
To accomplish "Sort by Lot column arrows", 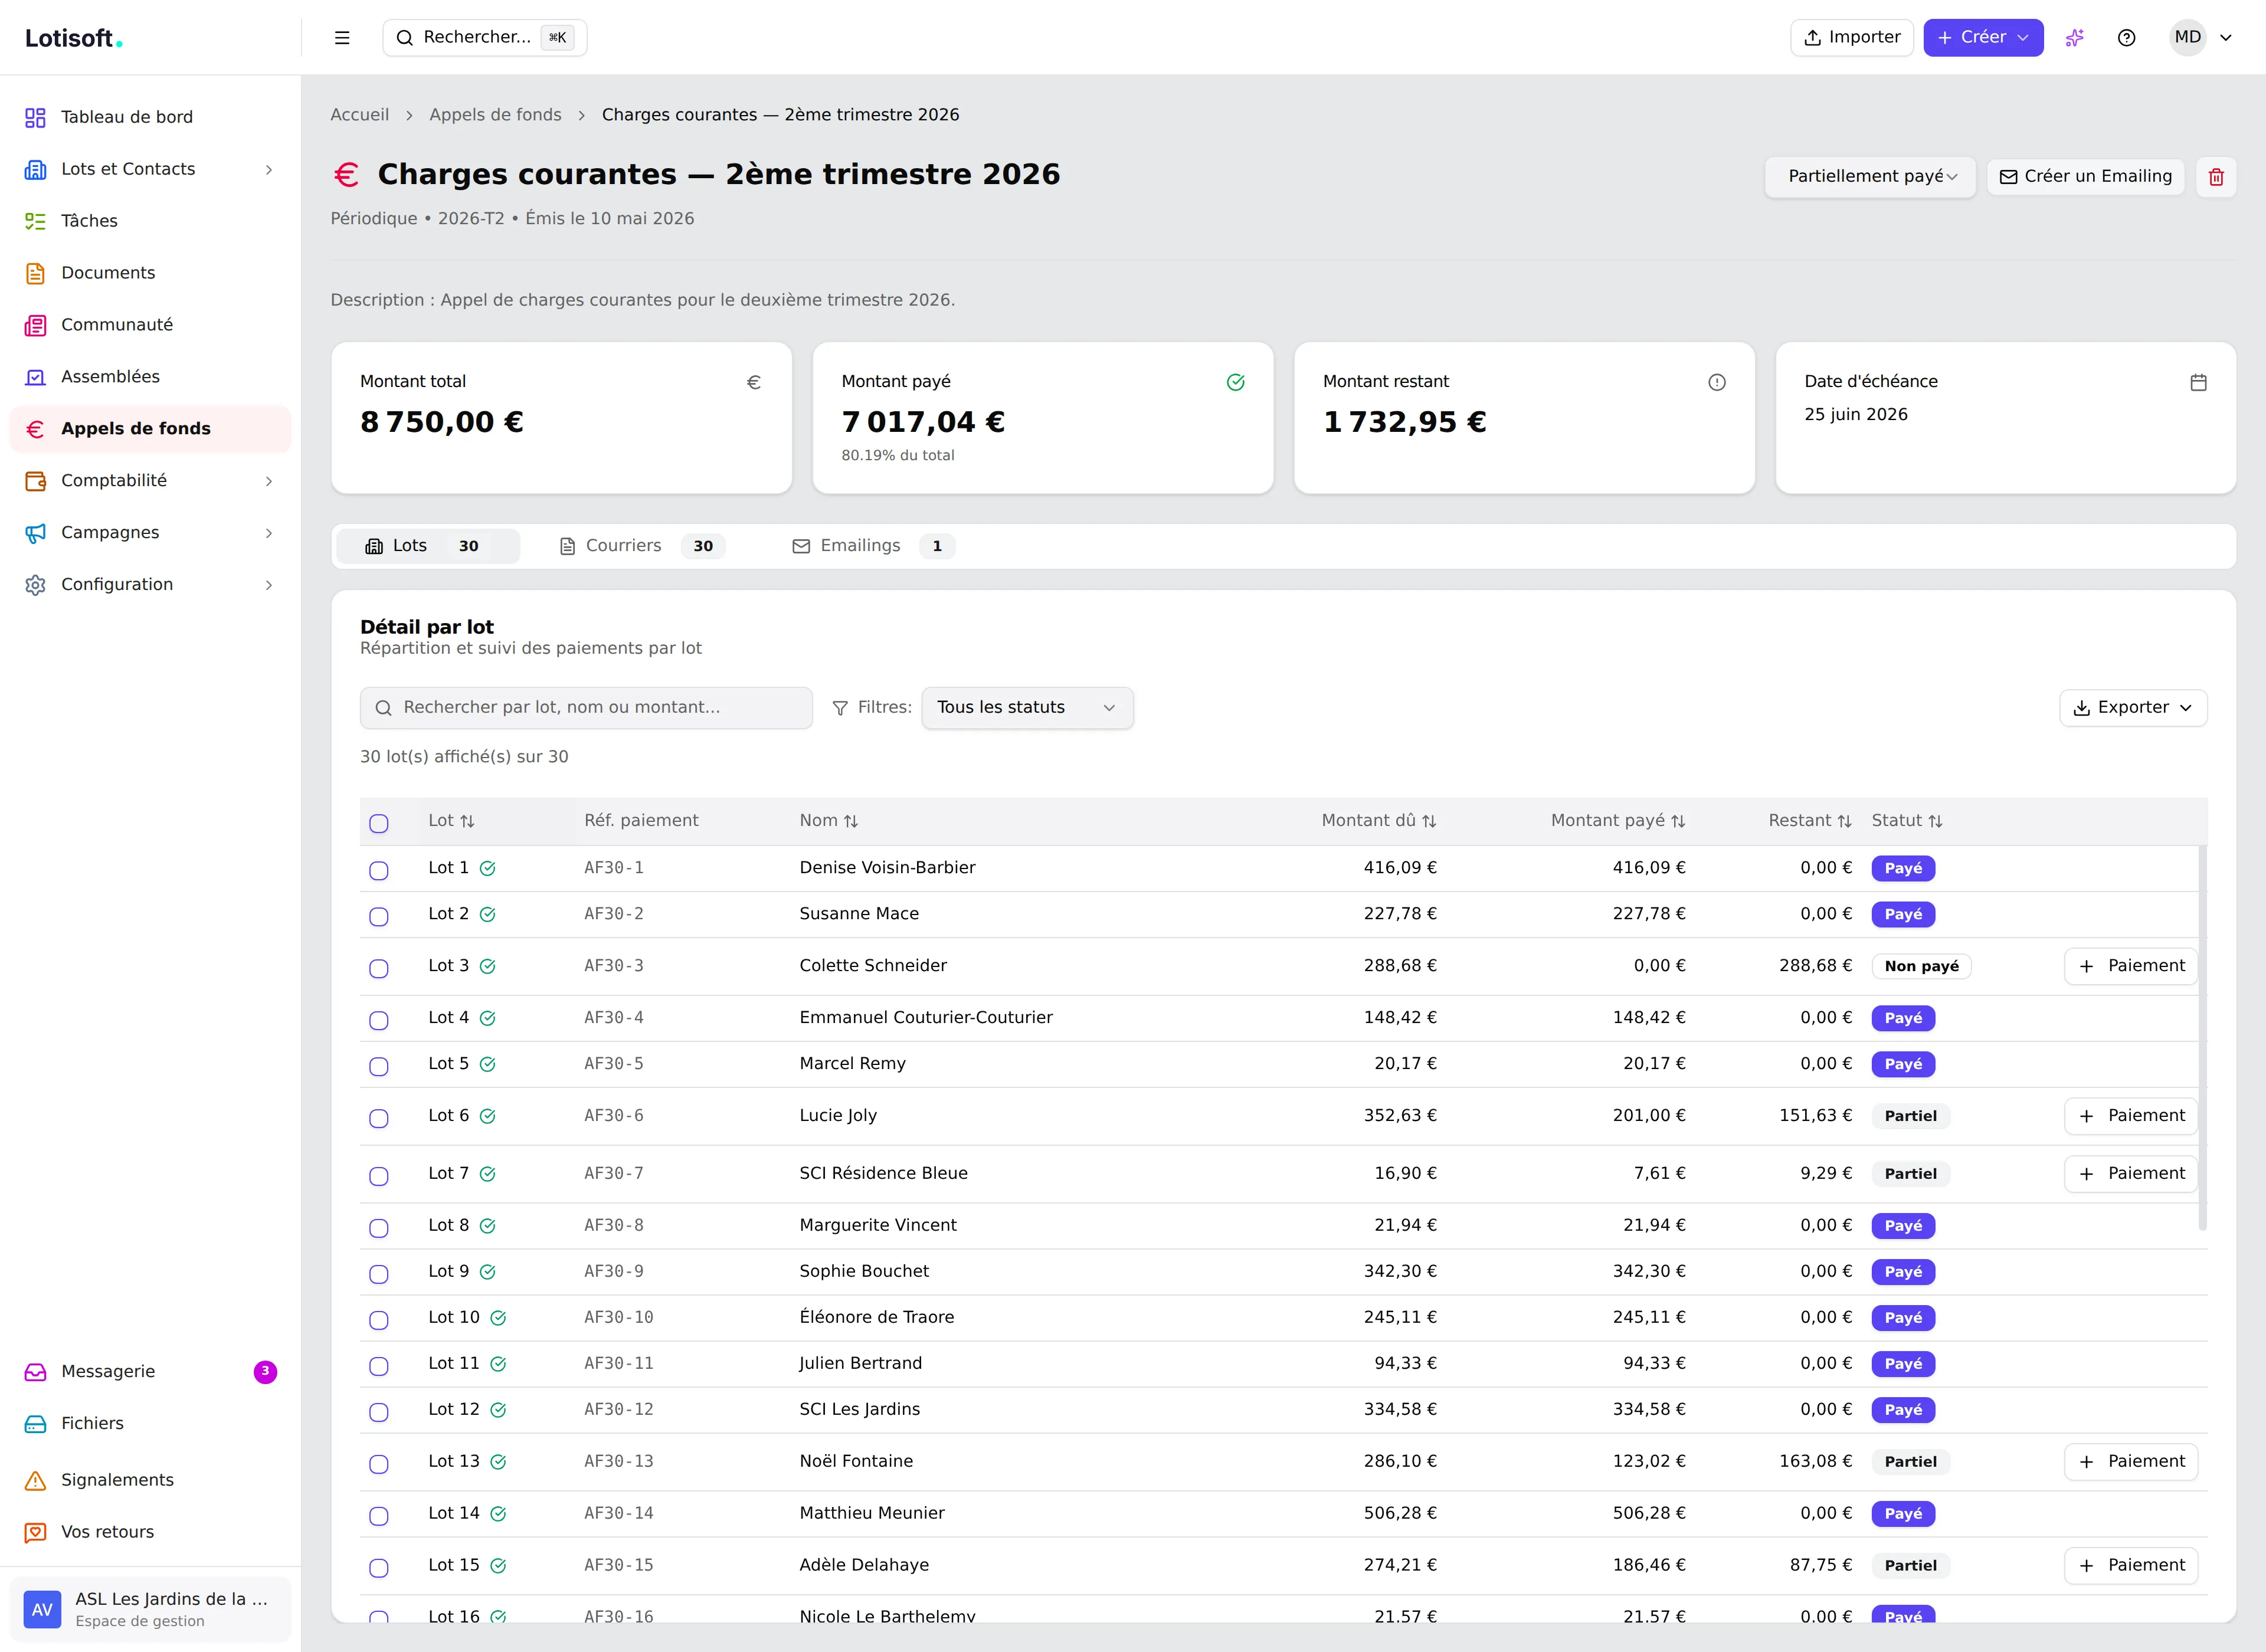I will [467, 822].
